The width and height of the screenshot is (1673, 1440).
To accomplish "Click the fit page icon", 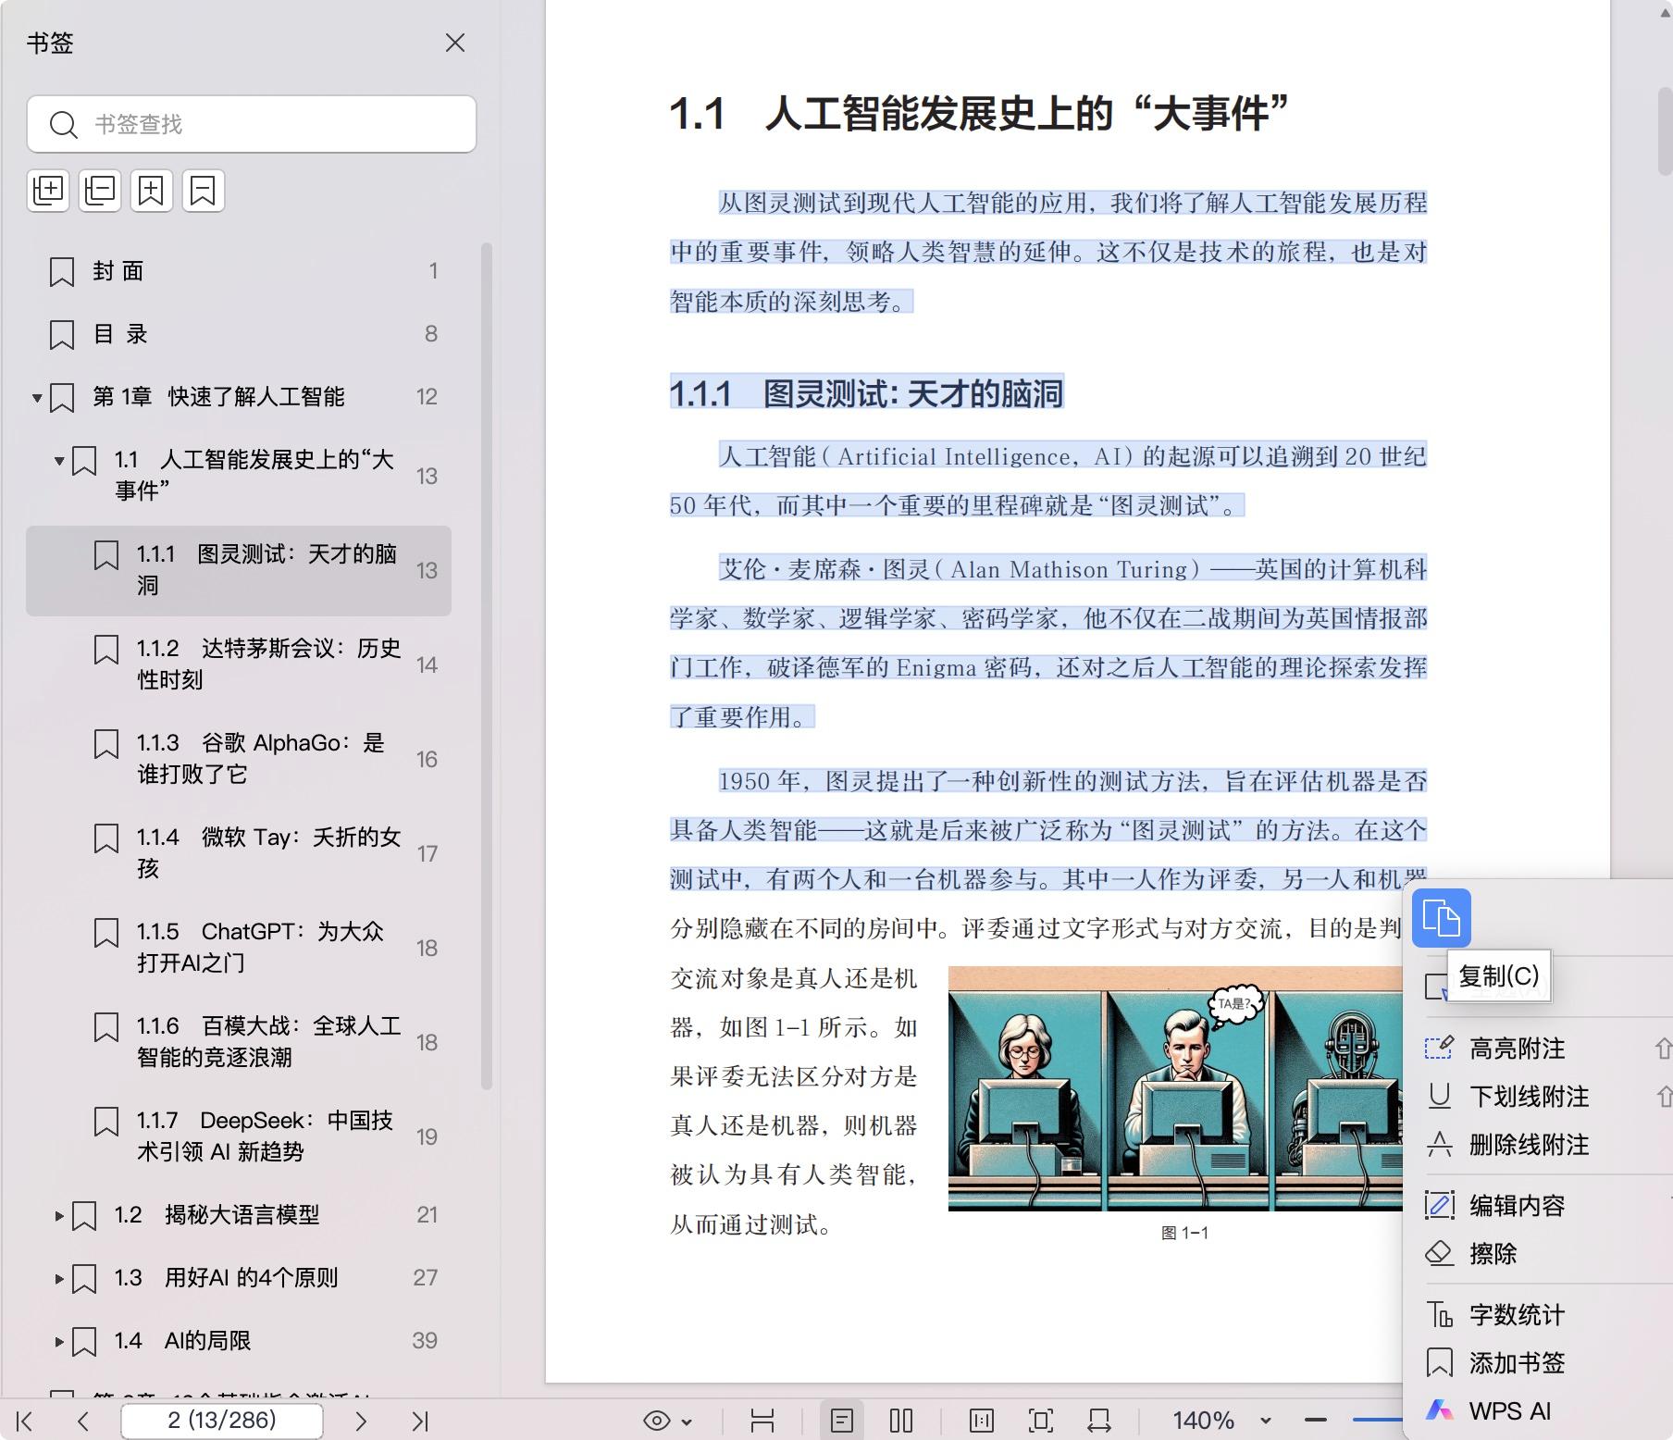I will pyautogui.click(x=1041, y=1421).
